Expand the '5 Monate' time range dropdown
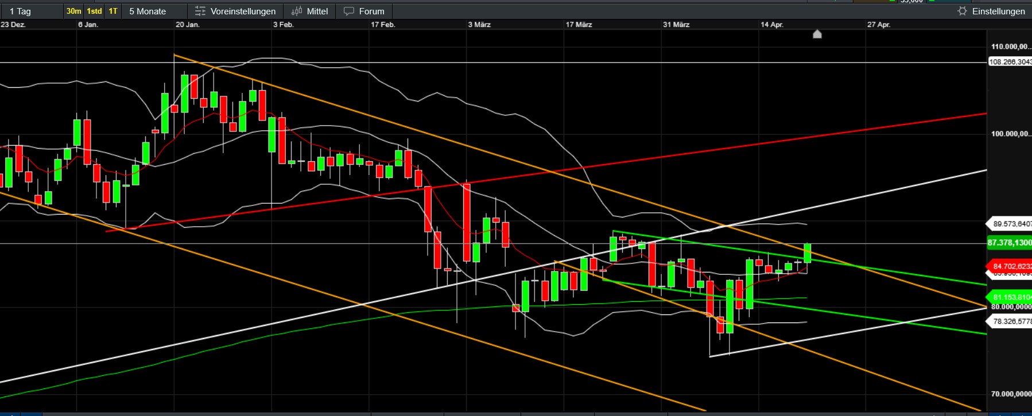This screenshot has width=1032, height=416. click(154, 11)
